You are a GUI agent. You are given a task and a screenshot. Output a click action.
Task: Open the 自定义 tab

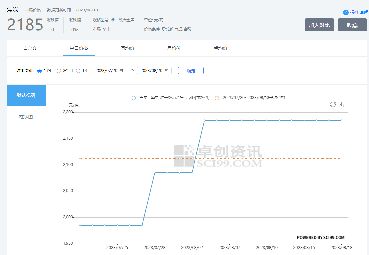pos(30,48)
